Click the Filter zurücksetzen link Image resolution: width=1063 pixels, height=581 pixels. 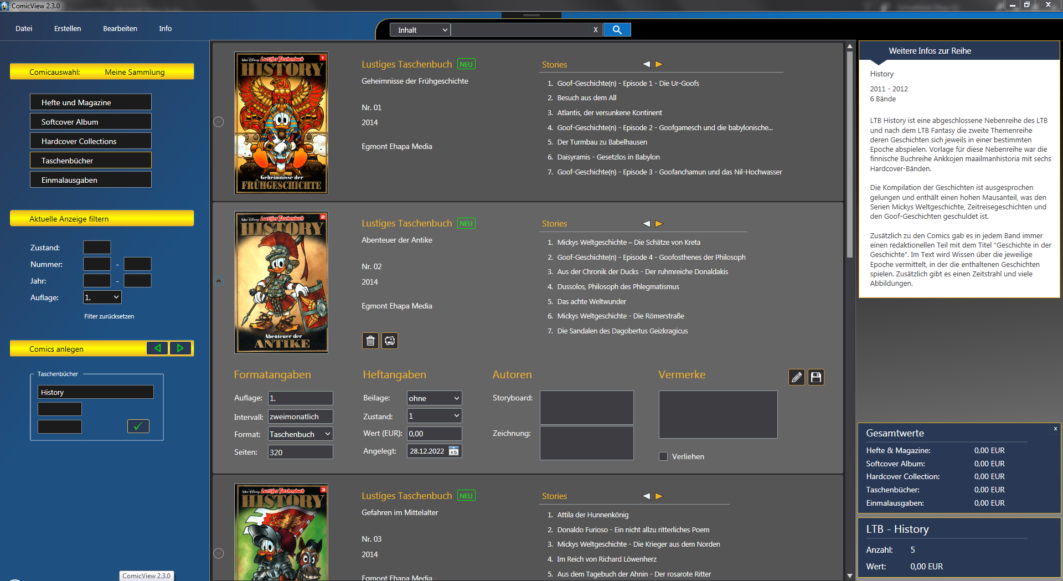pyautogui.click(x=109, y=316)
